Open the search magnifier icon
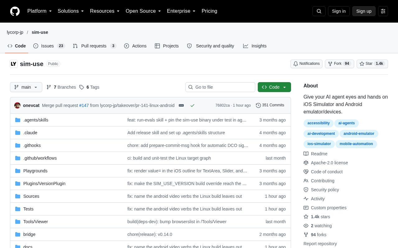The image size is (398, 248). tap(319, 11)
